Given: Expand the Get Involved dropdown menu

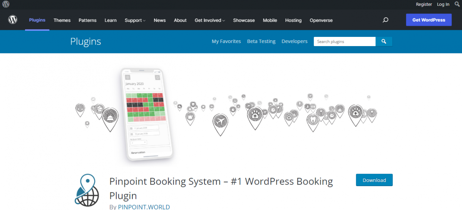Looking at the screenshot, I should pos(209,20).
